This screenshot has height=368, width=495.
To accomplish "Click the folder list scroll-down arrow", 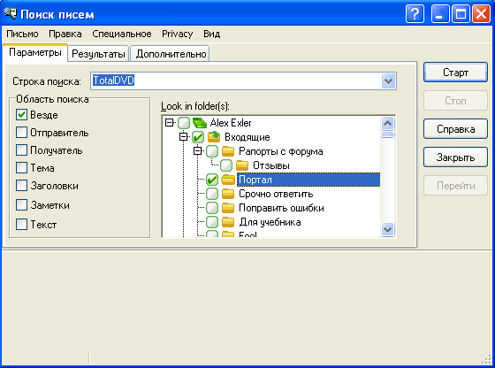I will (388, 229).
